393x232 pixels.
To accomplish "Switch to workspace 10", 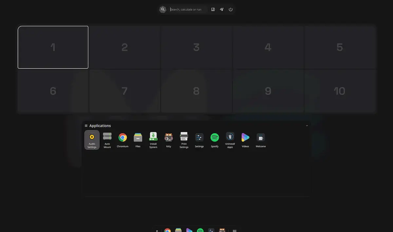I will [x=340, y=91].
